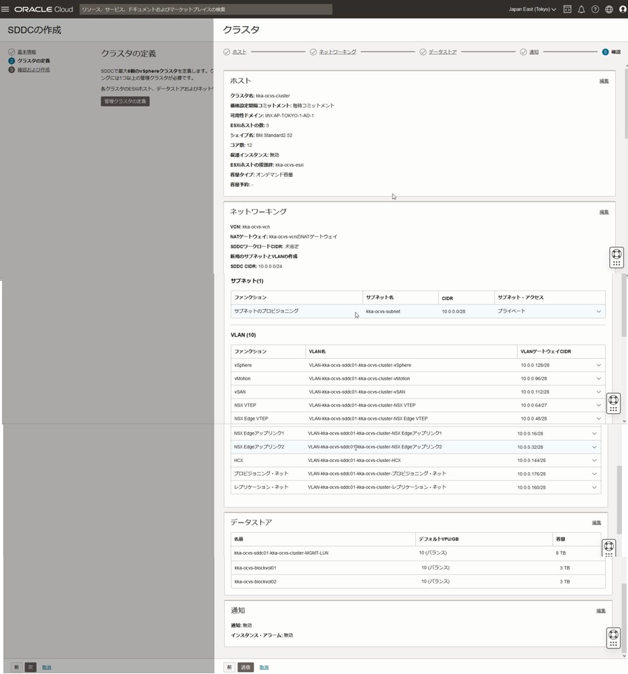The width and height of the screenshot is (628, 674).
Task: Open the hamburger navigation menu
Action: coord(5,9)
